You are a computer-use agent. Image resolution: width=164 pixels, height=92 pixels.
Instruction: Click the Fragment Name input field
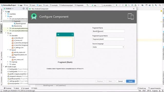(108, 31)
